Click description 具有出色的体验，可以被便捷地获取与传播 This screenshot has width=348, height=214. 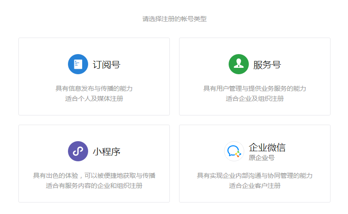(x=94, y=176)
